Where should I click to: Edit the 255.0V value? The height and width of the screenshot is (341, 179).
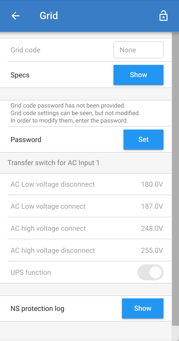point(152,251)
